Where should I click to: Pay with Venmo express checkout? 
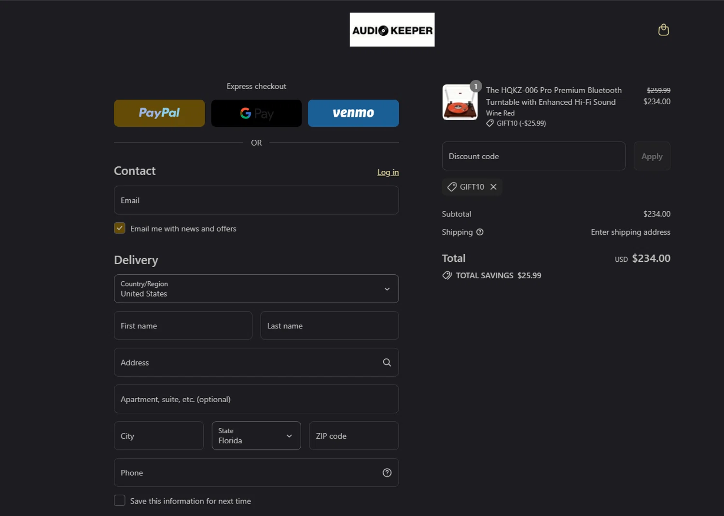pos(353,113)
